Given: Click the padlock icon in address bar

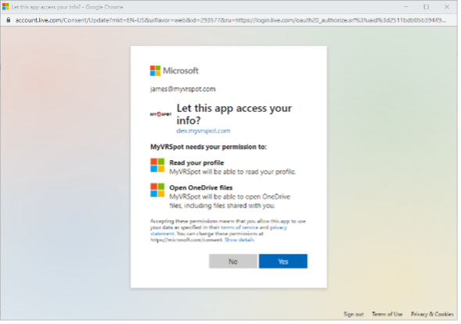Looking at the screenshot, I should tap(9, 20).
